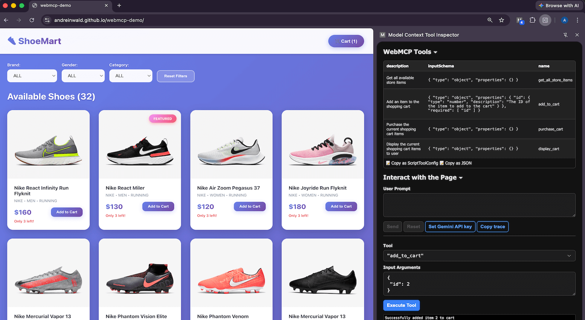This screenshot has width=585, height=320.
Task: Click the Execute Tool button
Action: [402, 305]
